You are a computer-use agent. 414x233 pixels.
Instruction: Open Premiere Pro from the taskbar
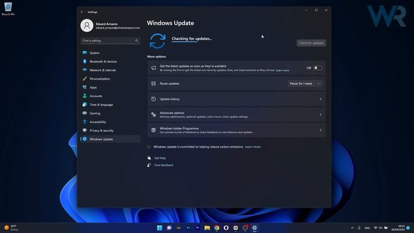pos(198,228)
